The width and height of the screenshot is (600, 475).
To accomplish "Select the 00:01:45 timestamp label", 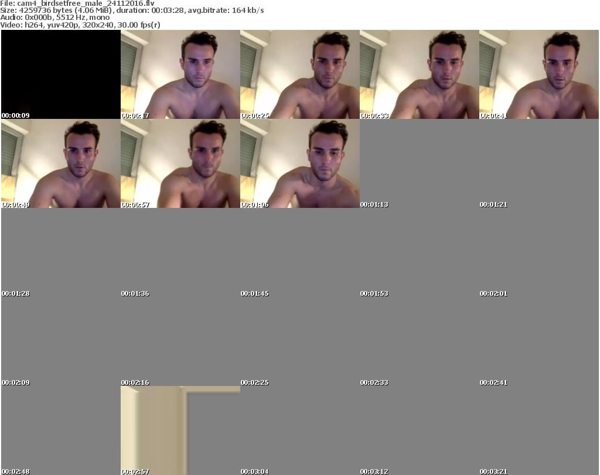I will coord(255,293).
